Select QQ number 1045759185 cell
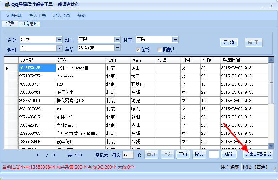 click(37, 68)
